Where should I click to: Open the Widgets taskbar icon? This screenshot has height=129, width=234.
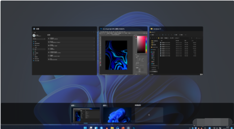click(x=96, y=128)
